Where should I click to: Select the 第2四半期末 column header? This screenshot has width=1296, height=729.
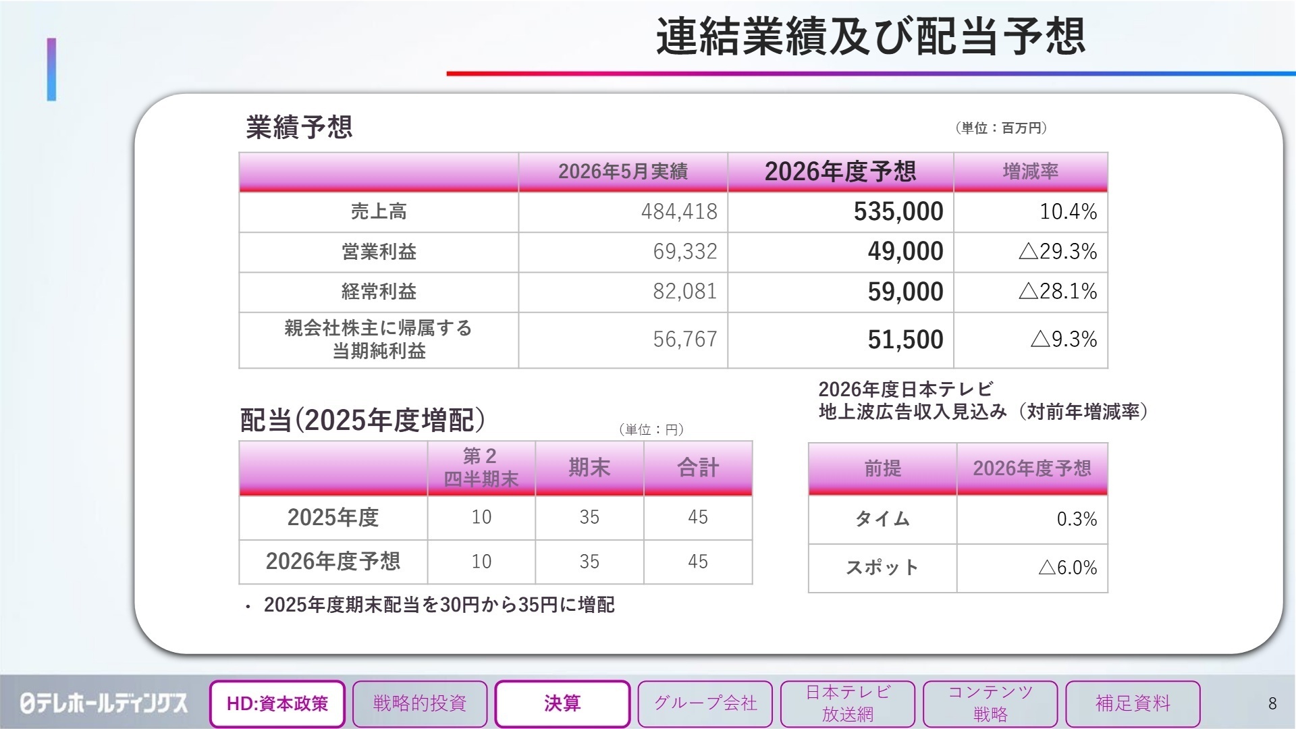click(481, 468)
